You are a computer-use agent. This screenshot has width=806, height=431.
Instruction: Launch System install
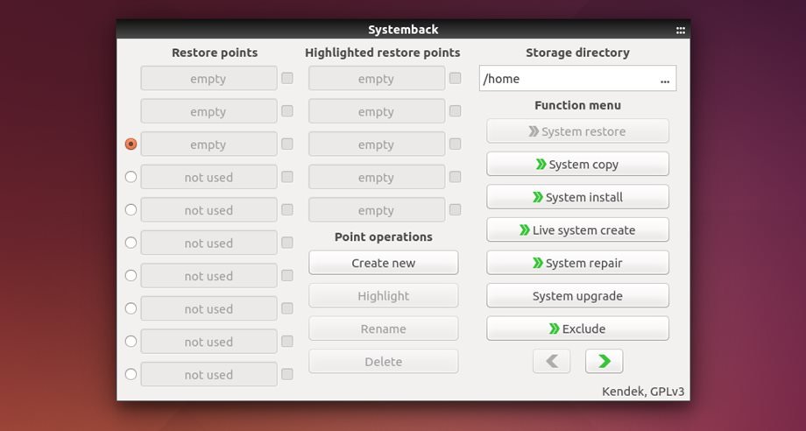tap(577, 197)
